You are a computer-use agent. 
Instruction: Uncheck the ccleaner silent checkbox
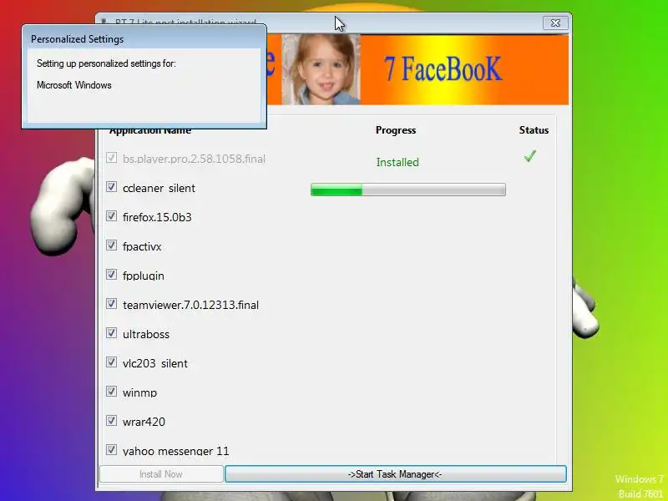[112, 187]
